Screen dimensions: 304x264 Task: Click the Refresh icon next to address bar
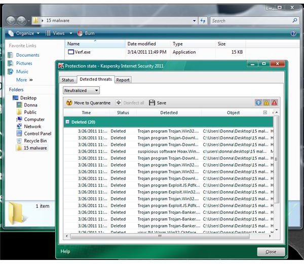(203, 21)
